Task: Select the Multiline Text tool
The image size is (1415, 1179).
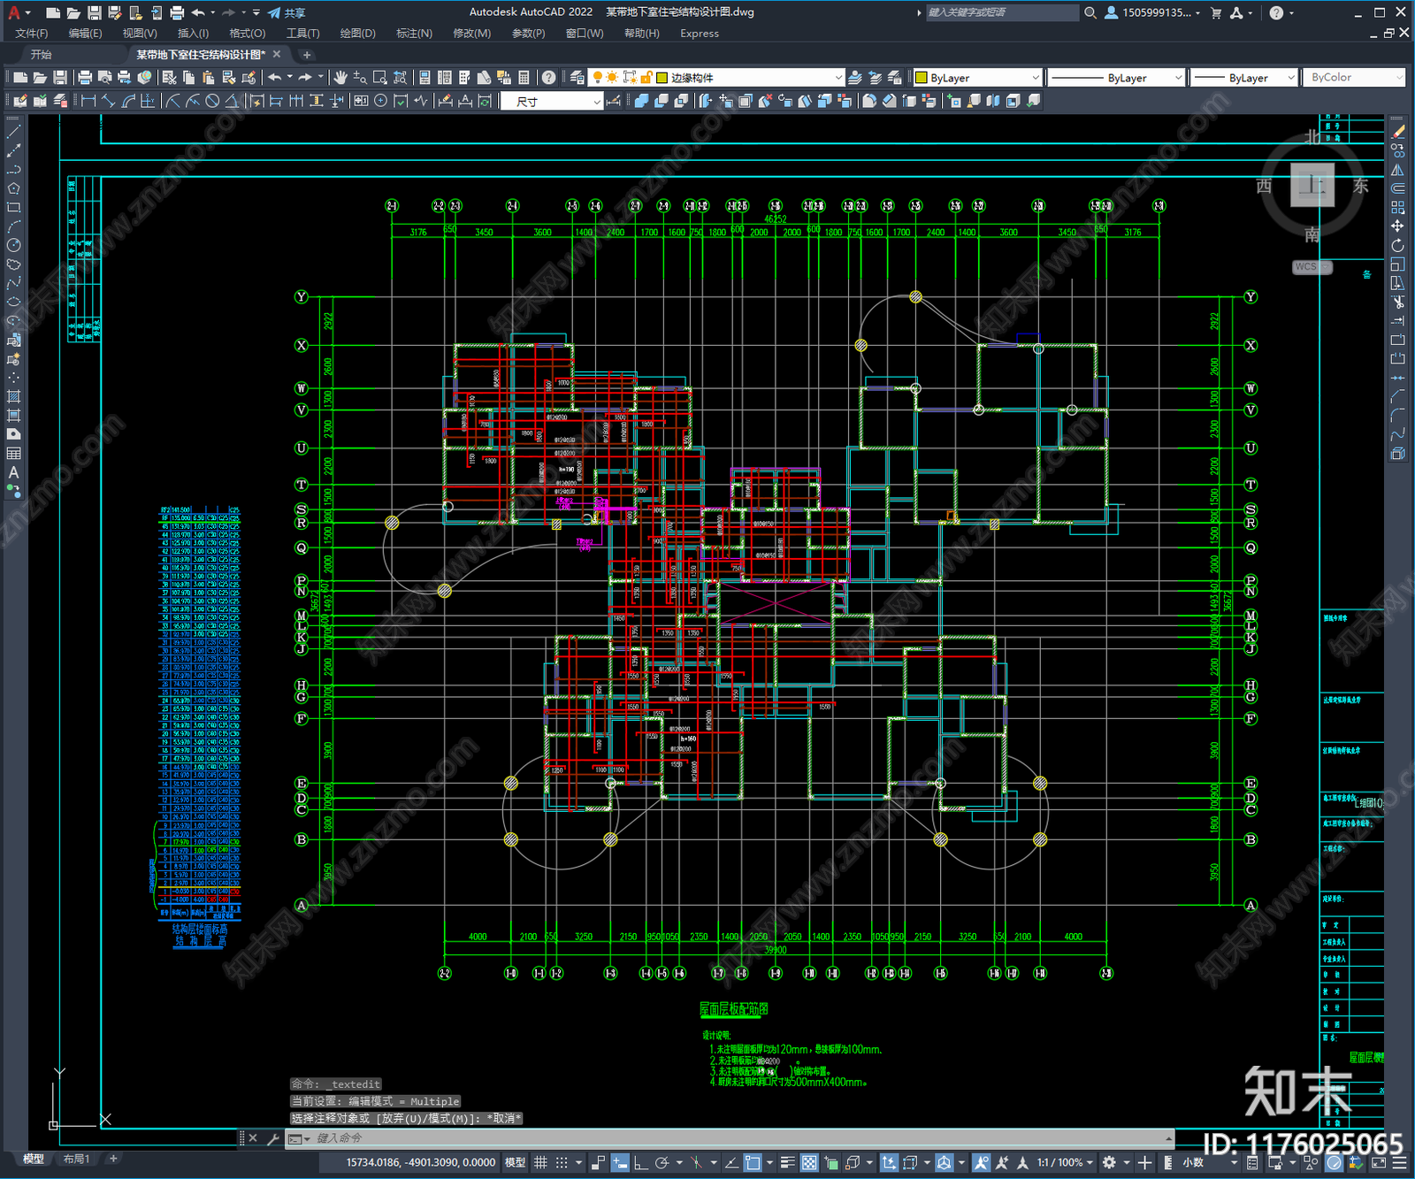Action: 13,472
